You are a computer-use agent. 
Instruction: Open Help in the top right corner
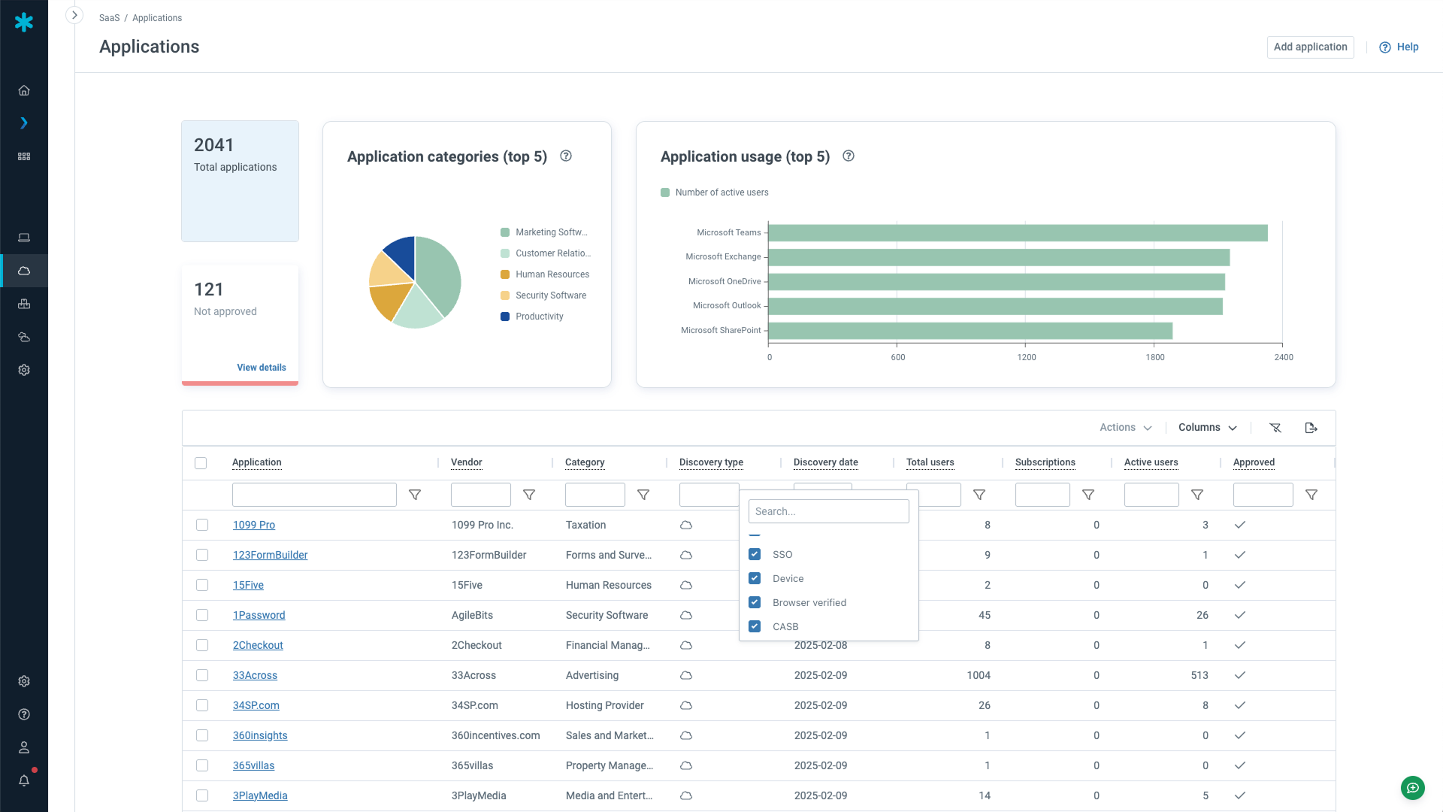1399,47
